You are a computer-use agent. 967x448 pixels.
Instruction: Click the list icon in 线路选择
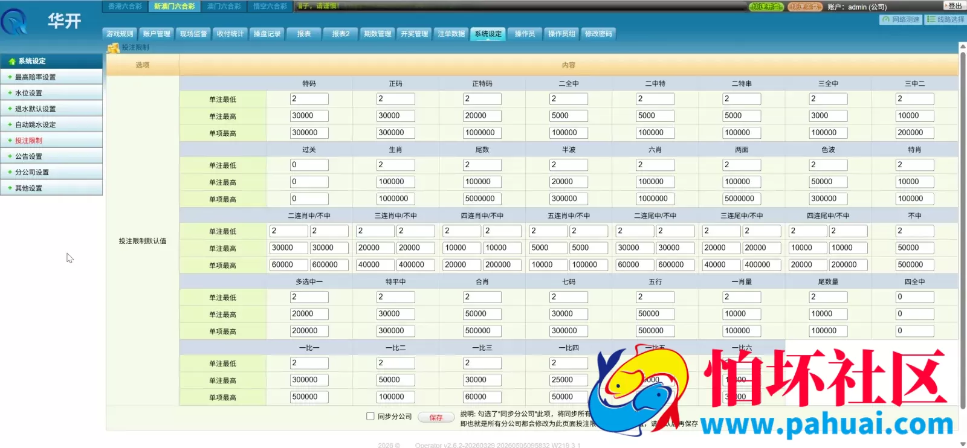(x=931, y=19)
